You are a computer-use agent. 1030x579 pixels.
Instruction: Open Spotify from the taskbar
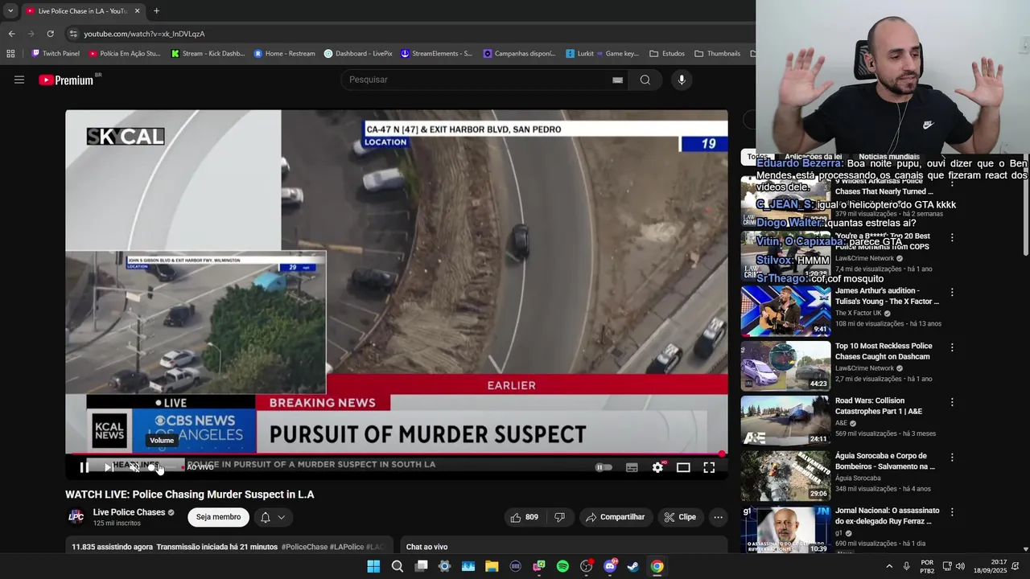click(x=562, y=566)
